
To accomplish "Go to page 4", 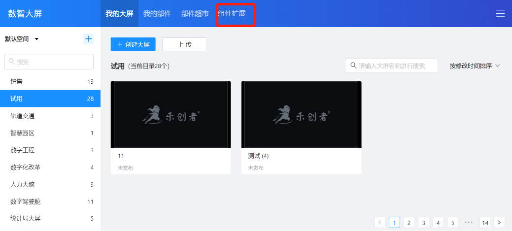I will coord(438,223).
